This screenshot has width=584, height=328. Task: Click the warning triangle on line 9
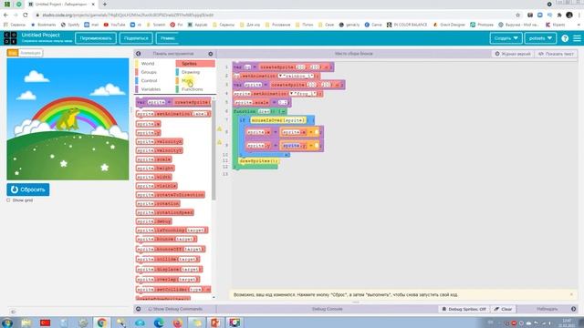coord(219,142)
